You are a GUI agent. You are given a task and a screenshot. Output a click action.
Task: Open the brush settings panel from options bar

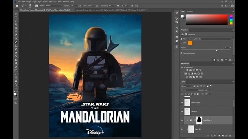pyautogui.click(x=36, y=6)
